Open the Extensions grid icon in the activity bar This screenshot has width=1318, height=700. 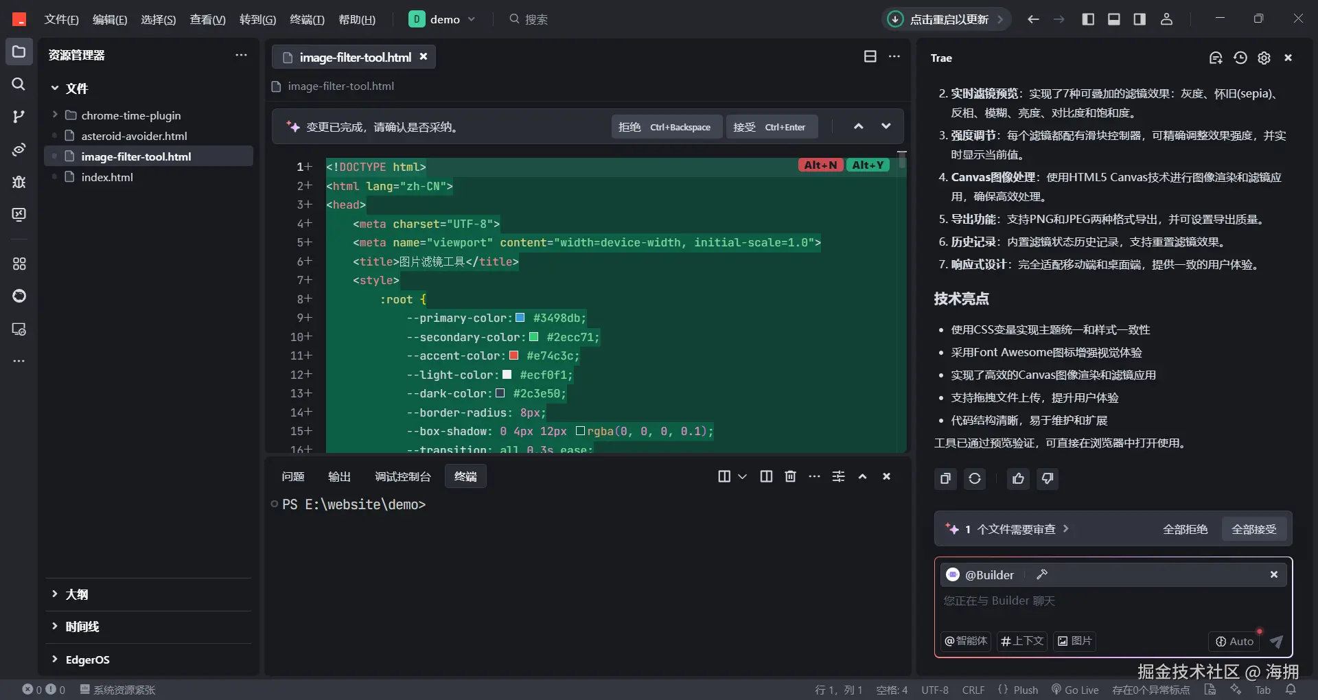click(x=19, y=264)
